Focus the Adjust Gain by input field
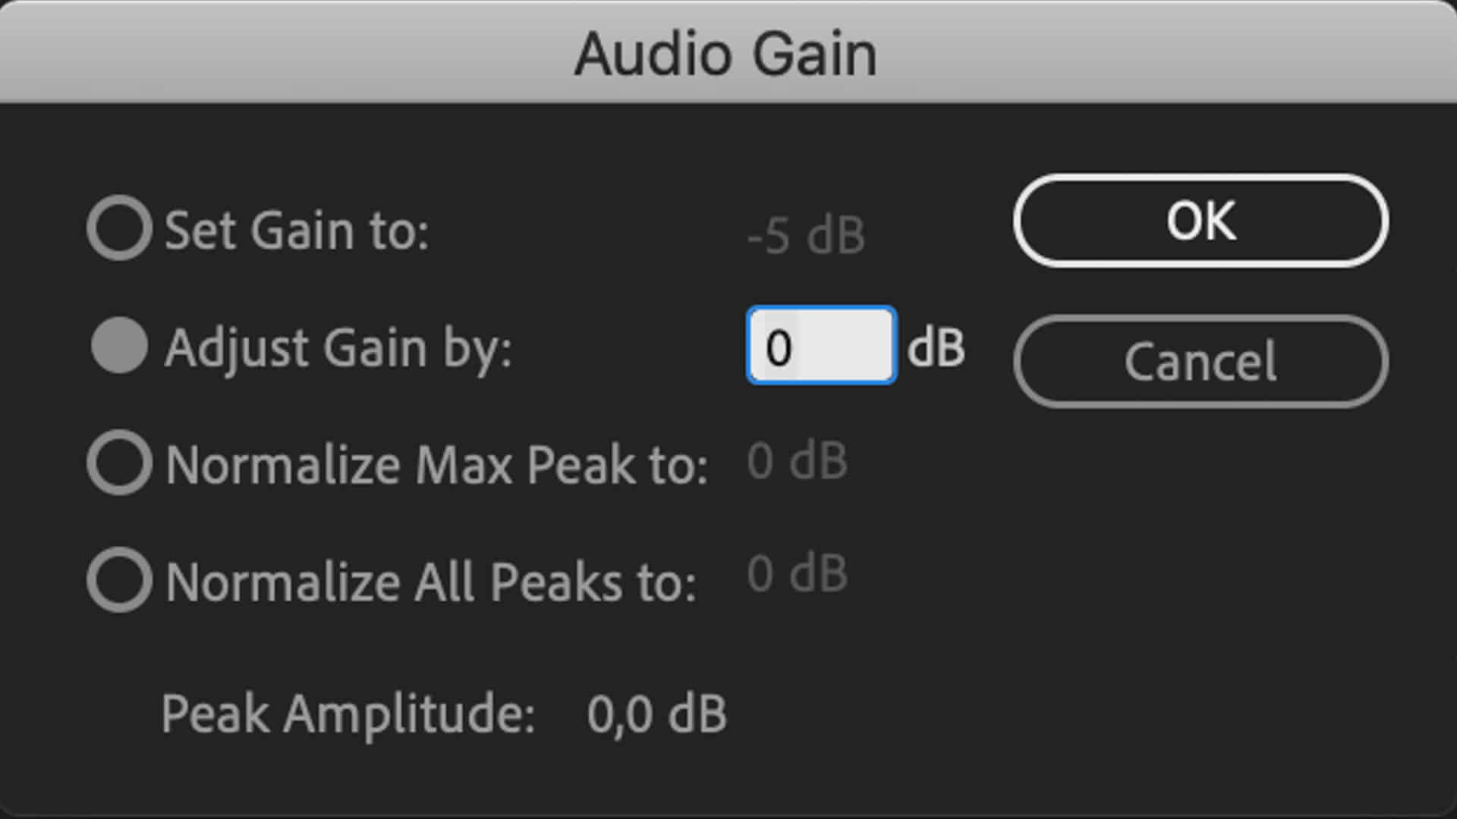This screenshot has height=819, width=1457. pos(821,346)
